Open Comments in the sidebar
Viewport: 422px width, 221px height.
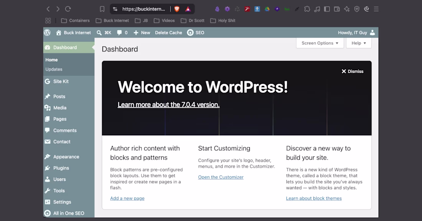(69, 130)
